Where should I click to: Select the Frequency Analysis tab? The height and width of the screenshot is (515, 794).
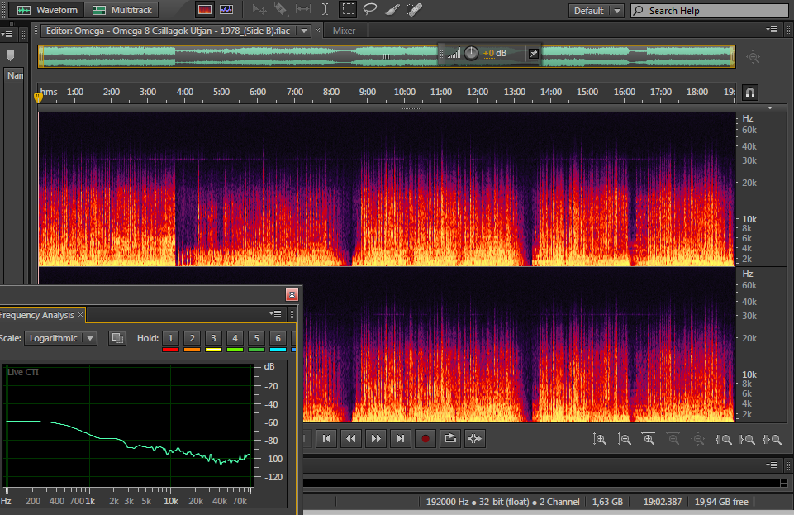(x=36, y=315)
